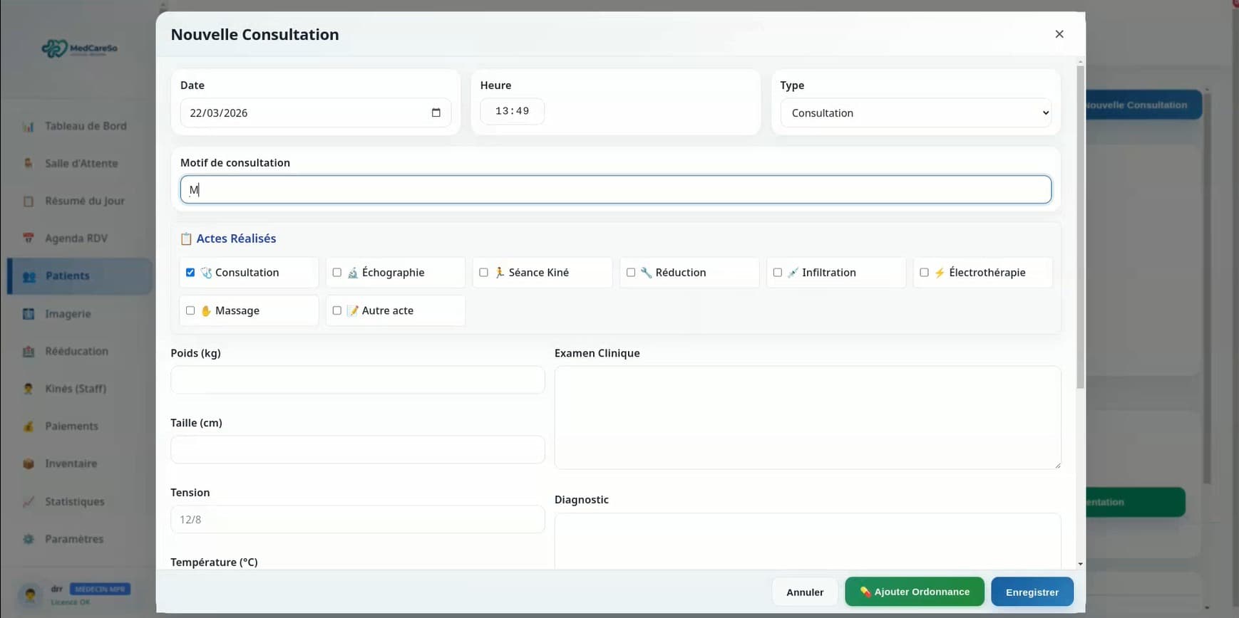The image size is (1239, 618).
Task: Click the Examen Clinique resize handle
Action: [1057, 465]
